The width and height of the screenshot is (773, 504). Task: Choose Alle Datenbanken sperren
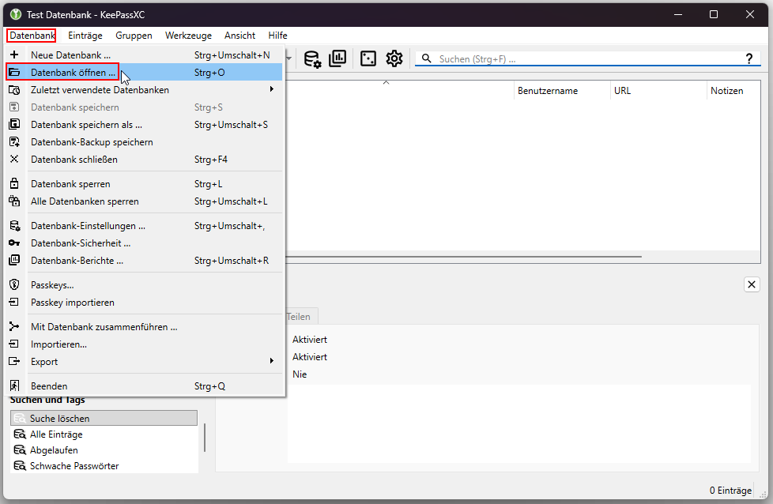(x=145, y=201)
